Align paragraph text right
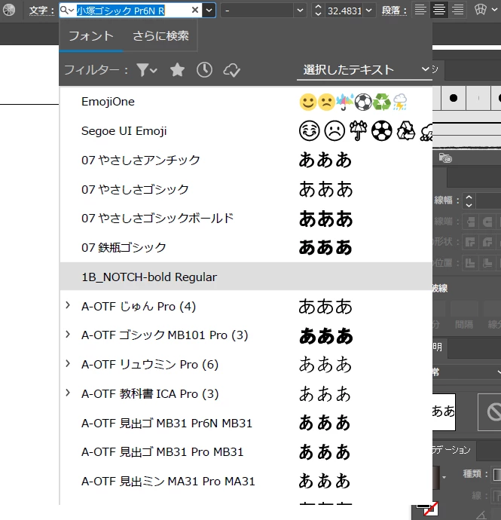 pos(458,9)
